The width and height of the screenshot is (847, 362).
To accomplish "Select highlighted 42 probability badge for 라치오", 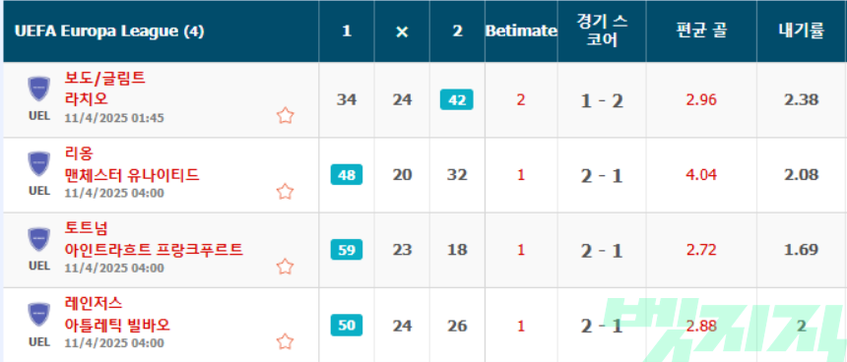I will (x=457, y=99).
